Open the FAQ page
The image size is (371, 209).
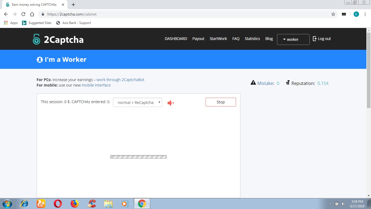[x=236, y=39]
